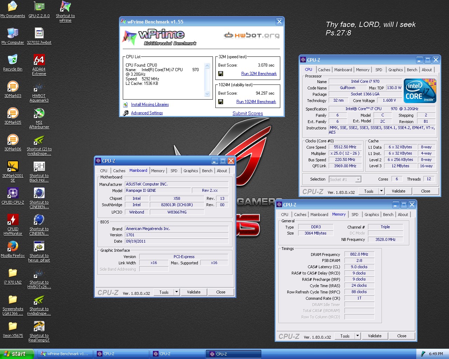Select the 3DMark03 desktop icon
This screenshot has width=449, height=359.
(13, 89)
